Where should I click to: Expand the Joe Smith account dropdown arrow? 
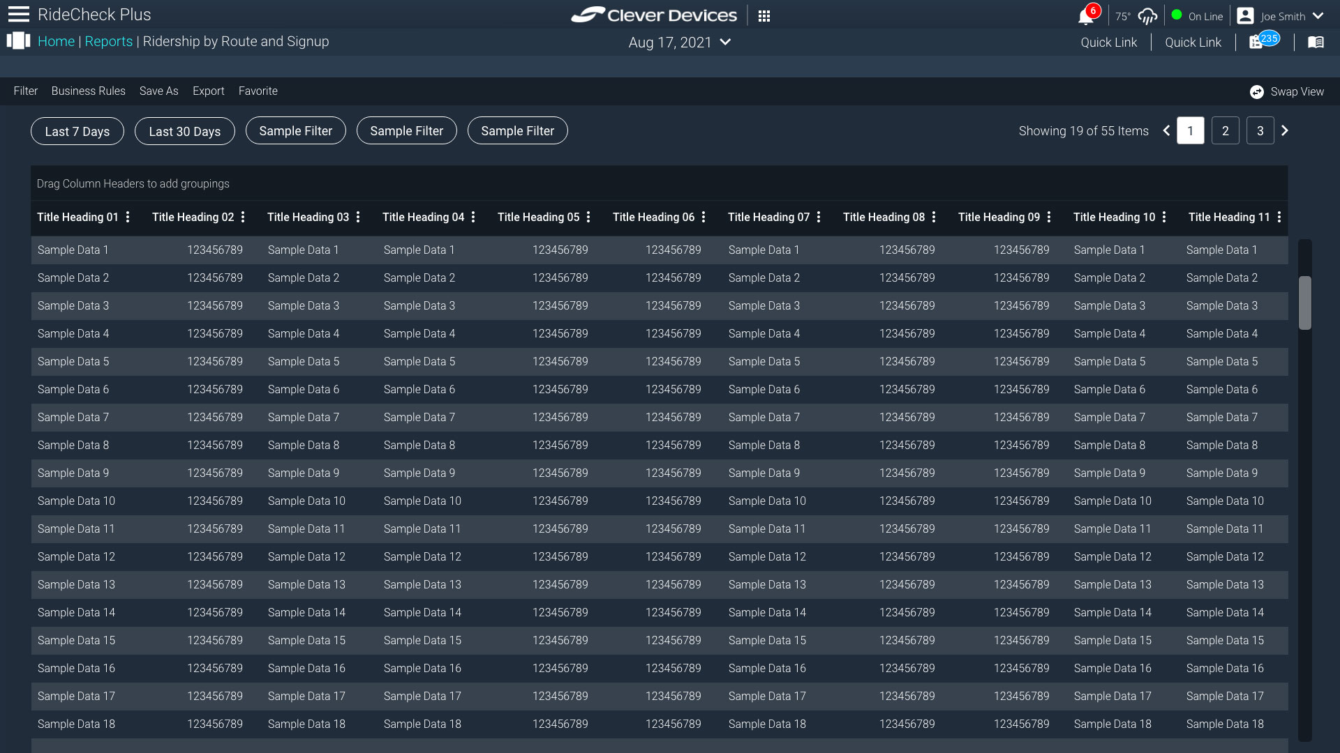(1318, 15)
